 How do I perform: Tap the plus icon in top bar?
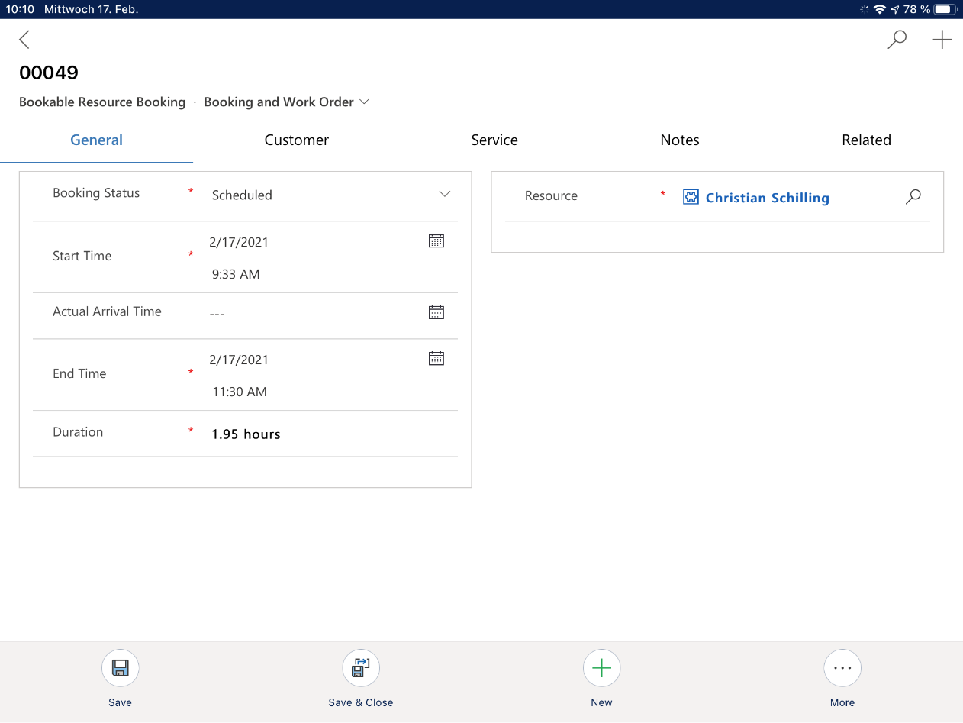(x=942, y=40)
